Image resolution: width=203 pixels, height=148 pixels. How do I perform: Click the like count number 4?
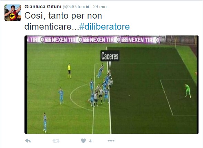[x=90, y=141]
